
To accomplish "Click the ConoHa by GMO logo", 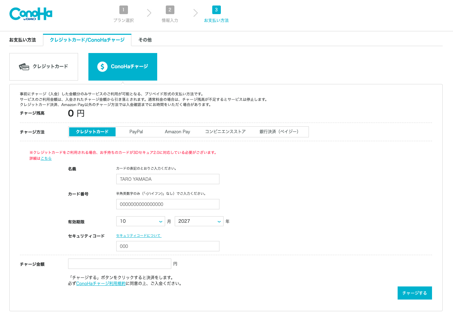I will 31,14.
